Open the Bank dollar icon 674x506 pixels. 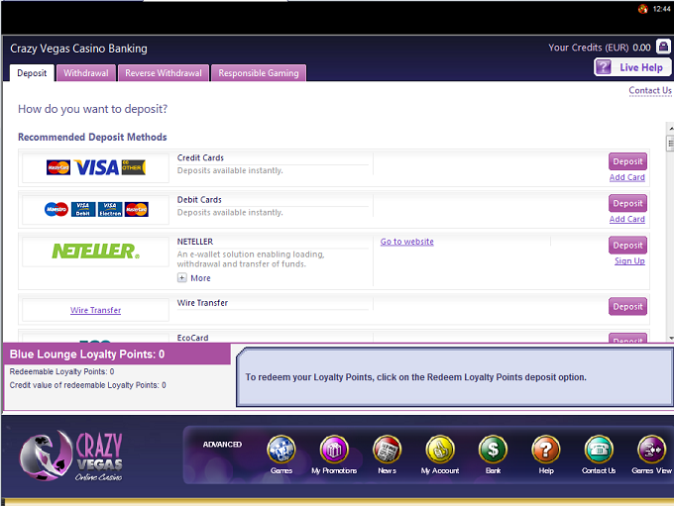click(x=493, y=450)
